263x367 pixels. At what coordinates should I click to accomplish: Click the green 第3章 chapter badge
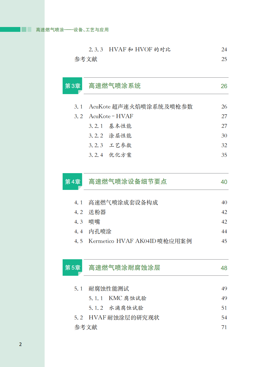click(73, 86)
